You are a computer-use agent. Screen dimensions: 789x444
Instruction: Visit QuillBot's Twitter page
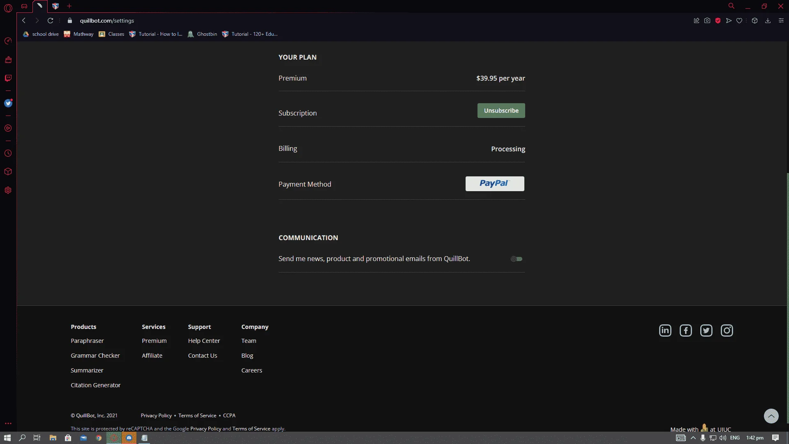(x=706, y=331)
